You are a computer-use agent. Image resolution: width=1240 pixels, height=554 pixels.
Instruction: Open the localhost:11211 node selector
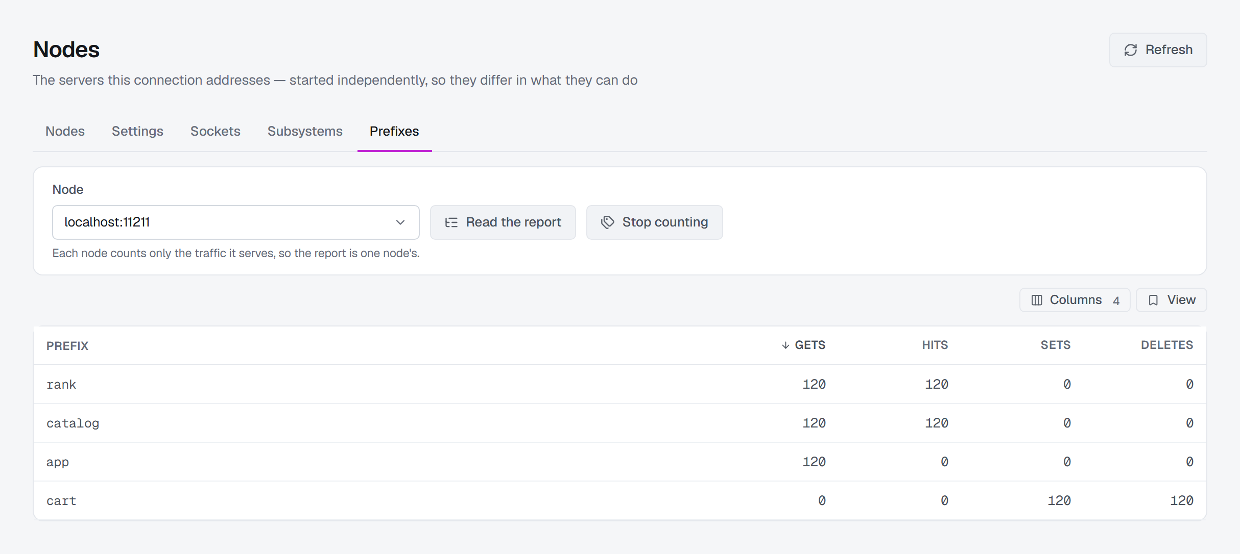[236, 222]
